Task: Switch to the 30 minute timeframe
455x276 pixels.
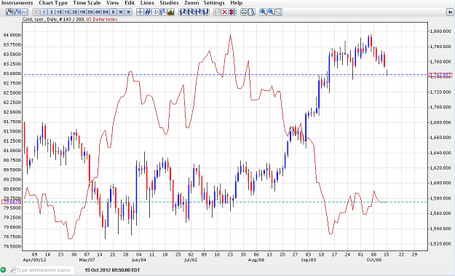Action: coord(74,12)
